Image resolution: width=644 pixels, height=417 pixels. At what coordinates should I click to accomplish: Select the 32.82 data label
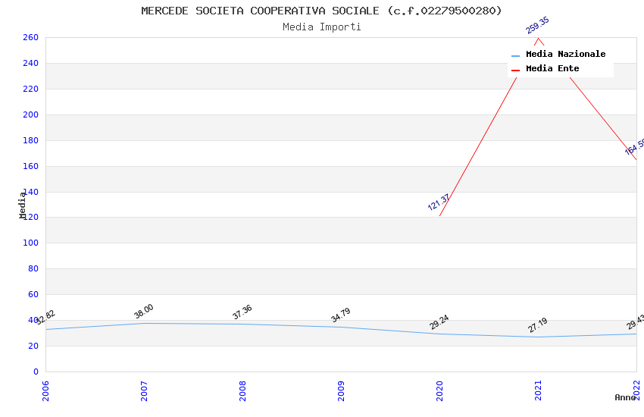tap(45, 317)
